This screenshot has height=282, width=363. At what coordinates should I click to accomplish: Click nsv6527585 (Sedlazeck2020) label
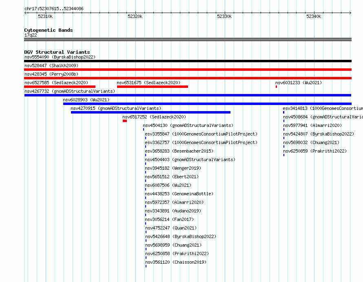(x=56, y=83)
